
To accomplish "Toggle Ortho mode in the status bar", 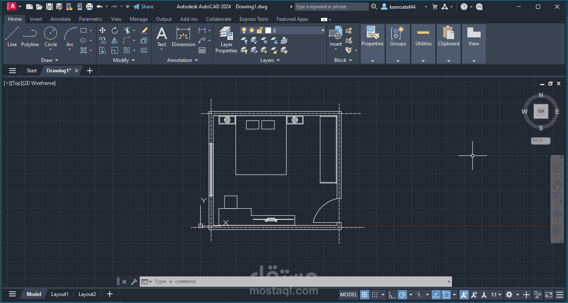I will point(392,294).
